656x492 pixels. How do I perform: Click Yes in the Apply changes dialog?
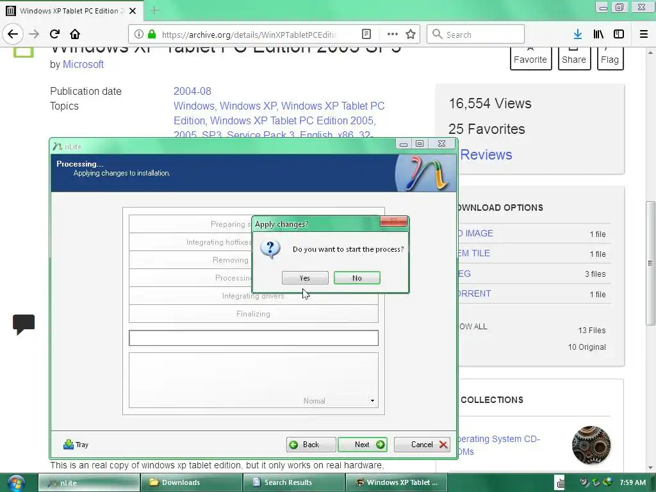[305, 278]
